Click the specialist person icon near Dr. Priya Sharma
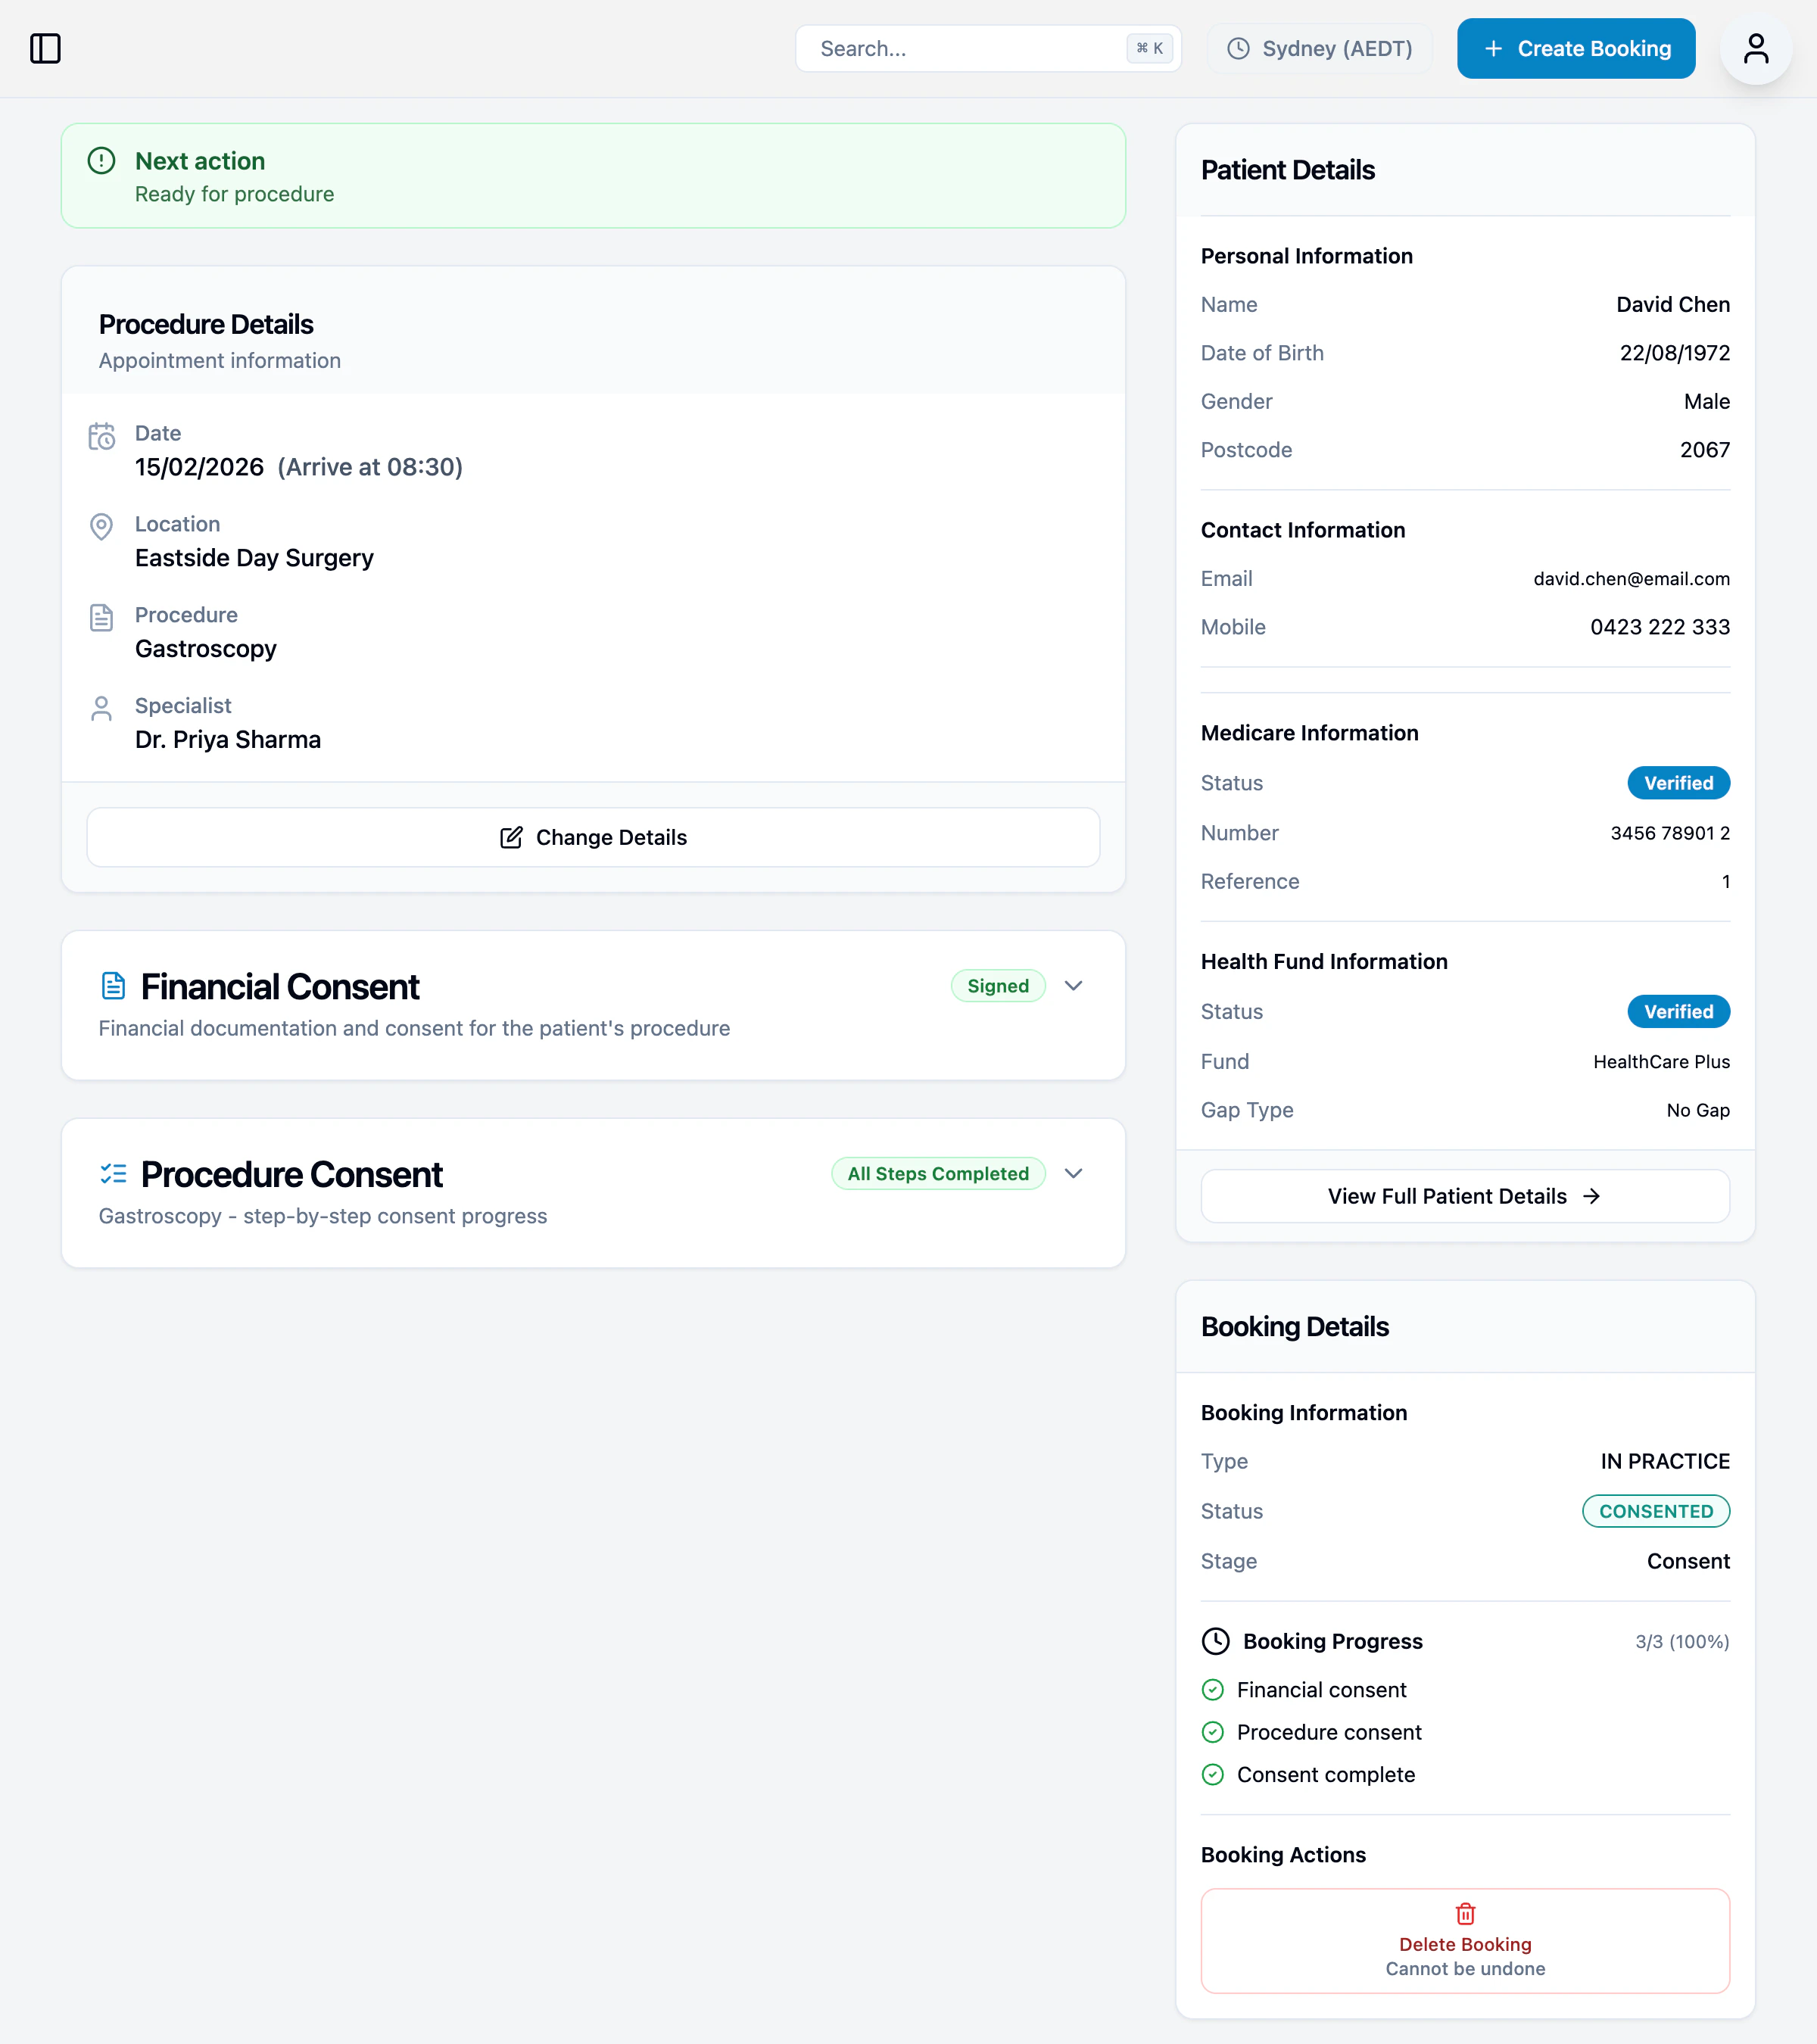 pos(102,709)
